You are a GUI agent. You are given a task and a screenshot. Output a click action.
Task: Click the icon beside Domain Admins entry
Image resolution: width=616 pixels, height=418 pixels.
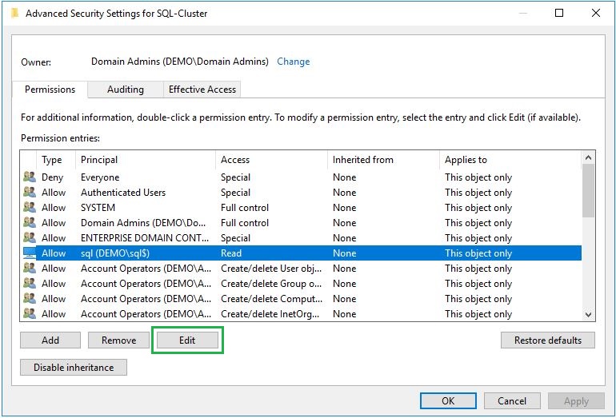click(30, 223)
